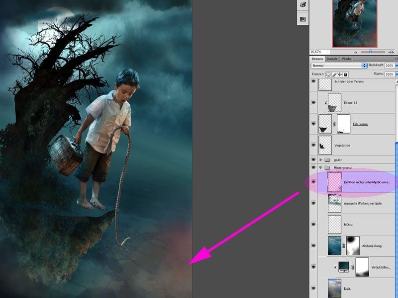Switch to the Pfade tab
This screenshot has height=298, width=398.
click(346, 59)
